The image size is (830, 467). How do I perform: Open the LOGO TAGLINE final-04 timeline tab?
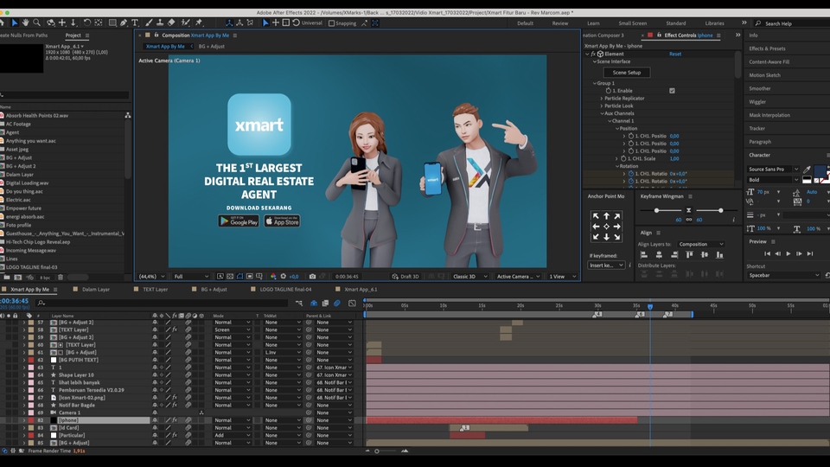coord(285,290)
